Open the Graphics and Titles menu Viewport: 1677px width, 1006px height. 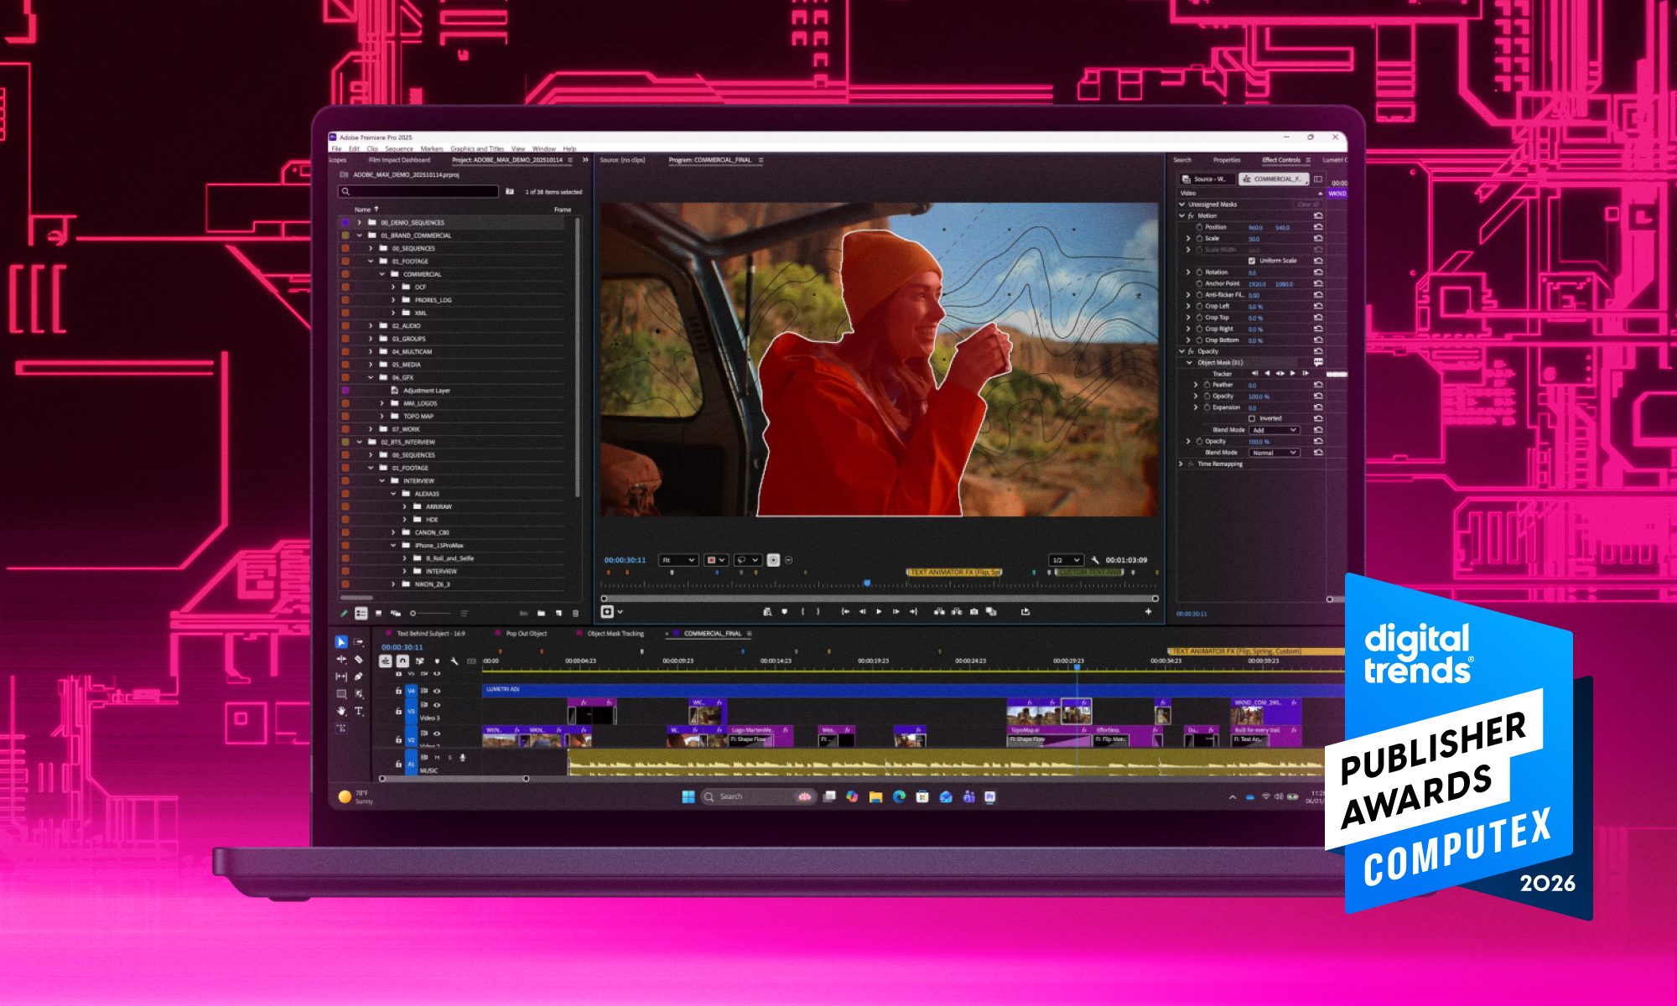[x=477, y=148]
